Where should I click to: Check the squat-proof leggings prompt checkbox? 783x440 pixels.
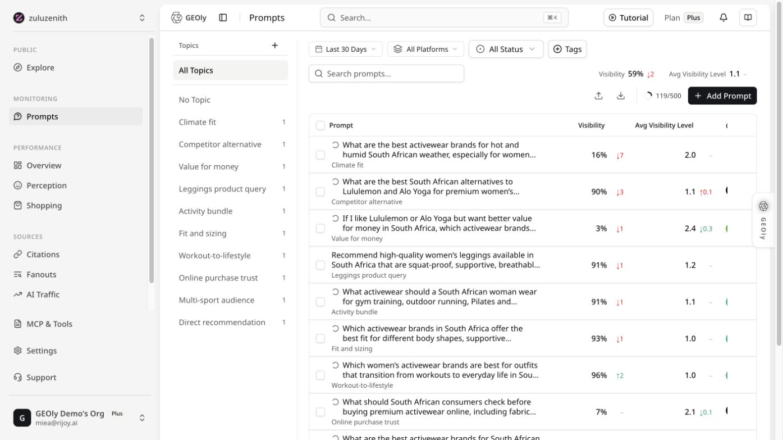click(320, 265)
